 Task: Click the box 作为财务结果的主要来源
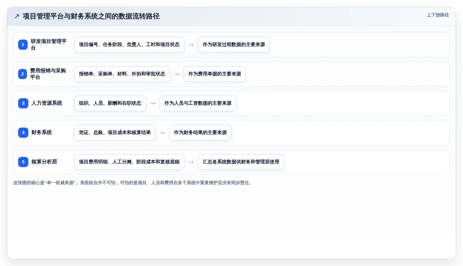click(200, 133)
